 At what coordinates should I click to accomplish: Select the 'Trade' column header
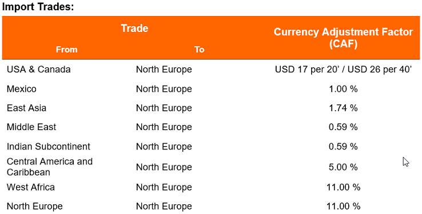click(x=134, y=28)
